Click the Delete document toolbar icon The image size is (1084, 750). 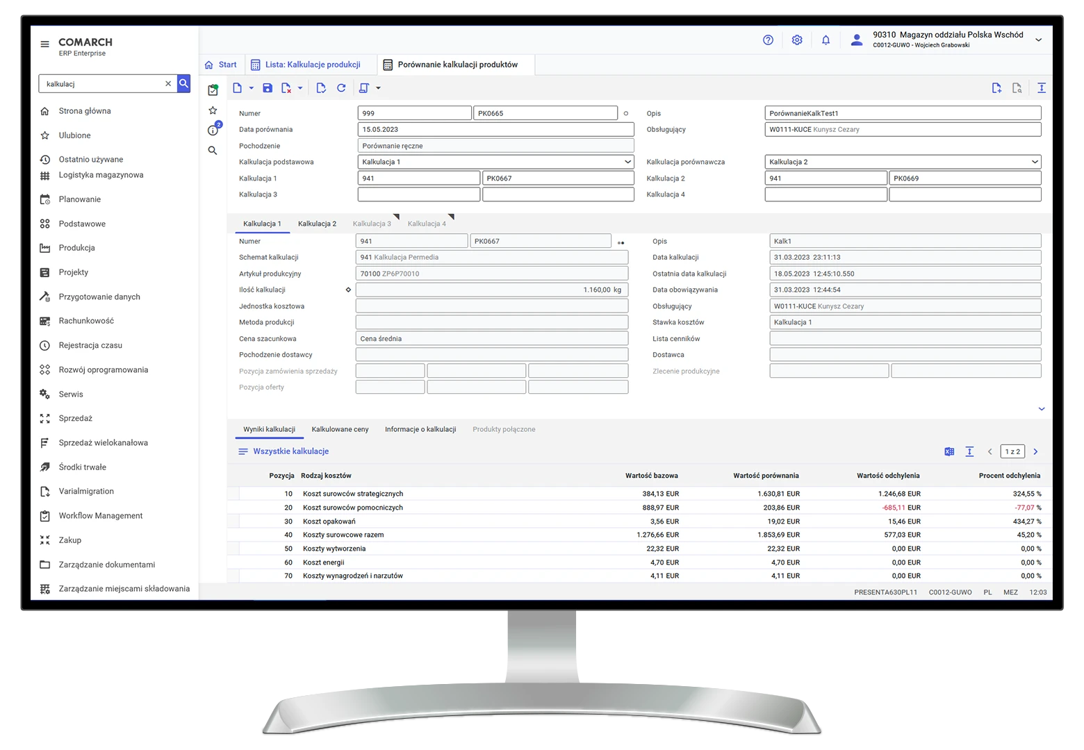pos(286,88)
